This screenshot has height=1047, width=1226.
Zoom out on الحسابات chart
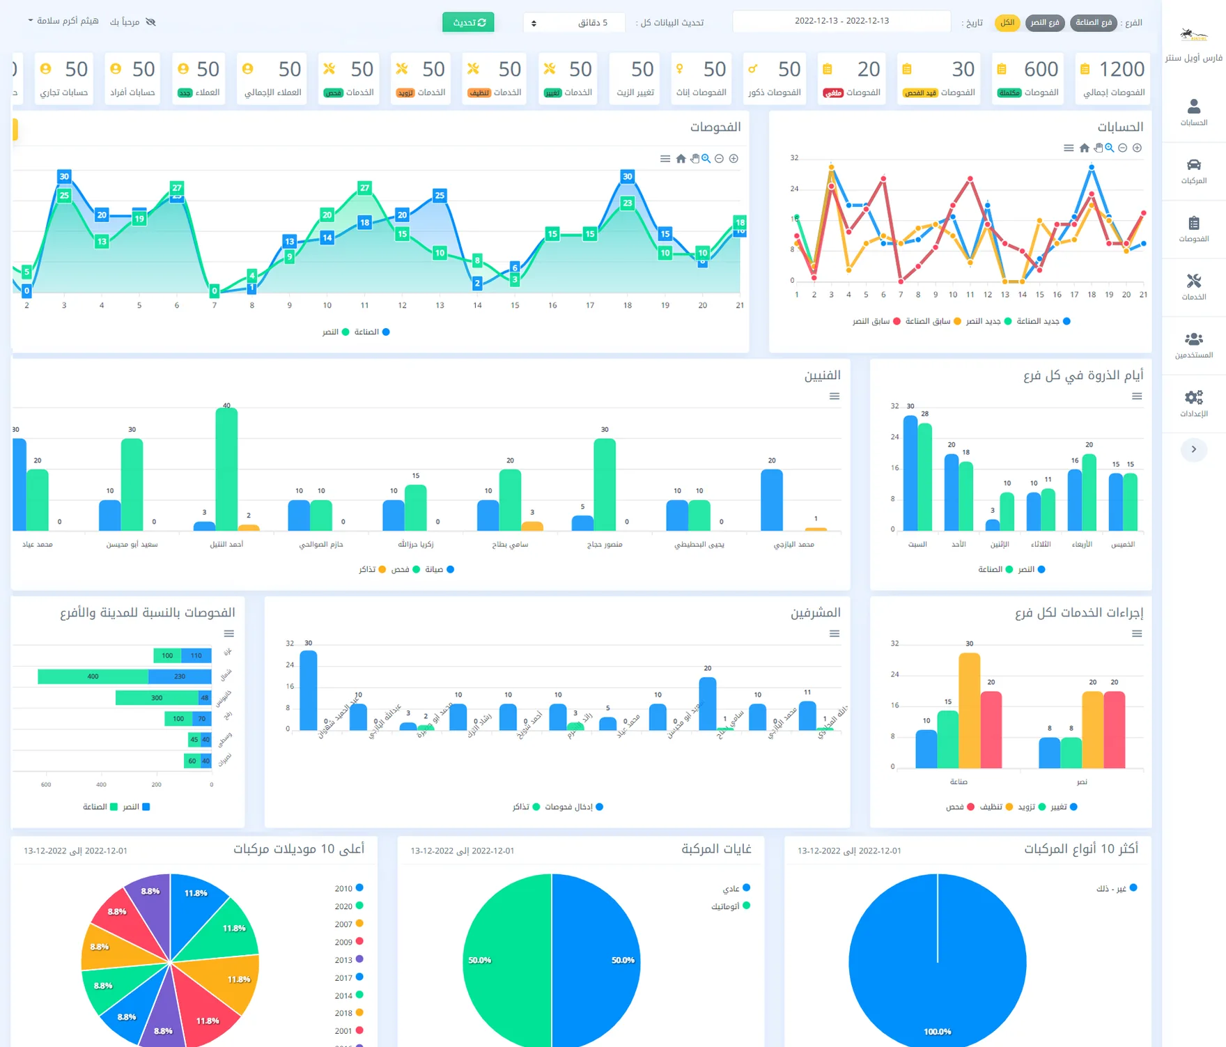tap(1122, 148)
